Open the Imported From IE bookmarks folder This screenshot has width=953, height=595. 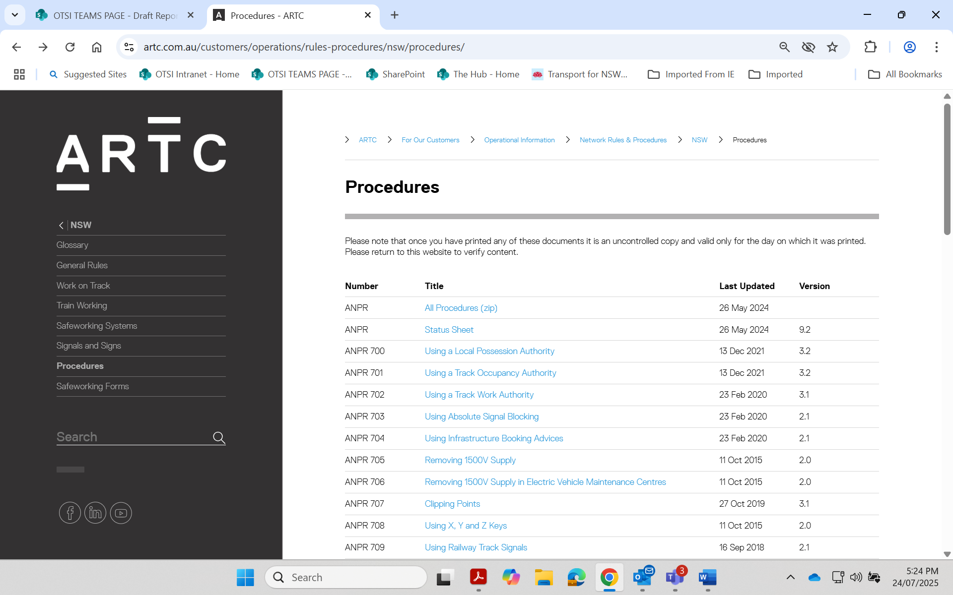click(691, 74)
